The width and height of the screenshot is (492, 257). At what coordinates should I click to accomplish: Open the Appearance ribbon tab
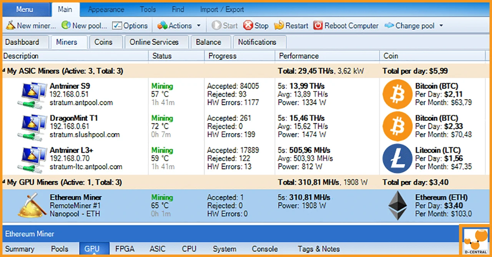pos(106,10)
